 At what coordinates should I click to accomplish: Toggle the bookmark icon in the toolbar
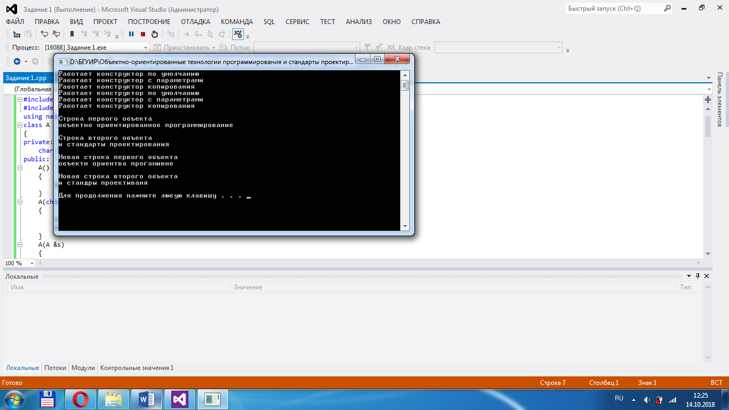point(72,34)
